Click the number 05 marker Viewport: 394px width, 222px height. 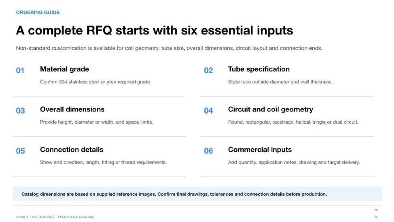[21, 151]
